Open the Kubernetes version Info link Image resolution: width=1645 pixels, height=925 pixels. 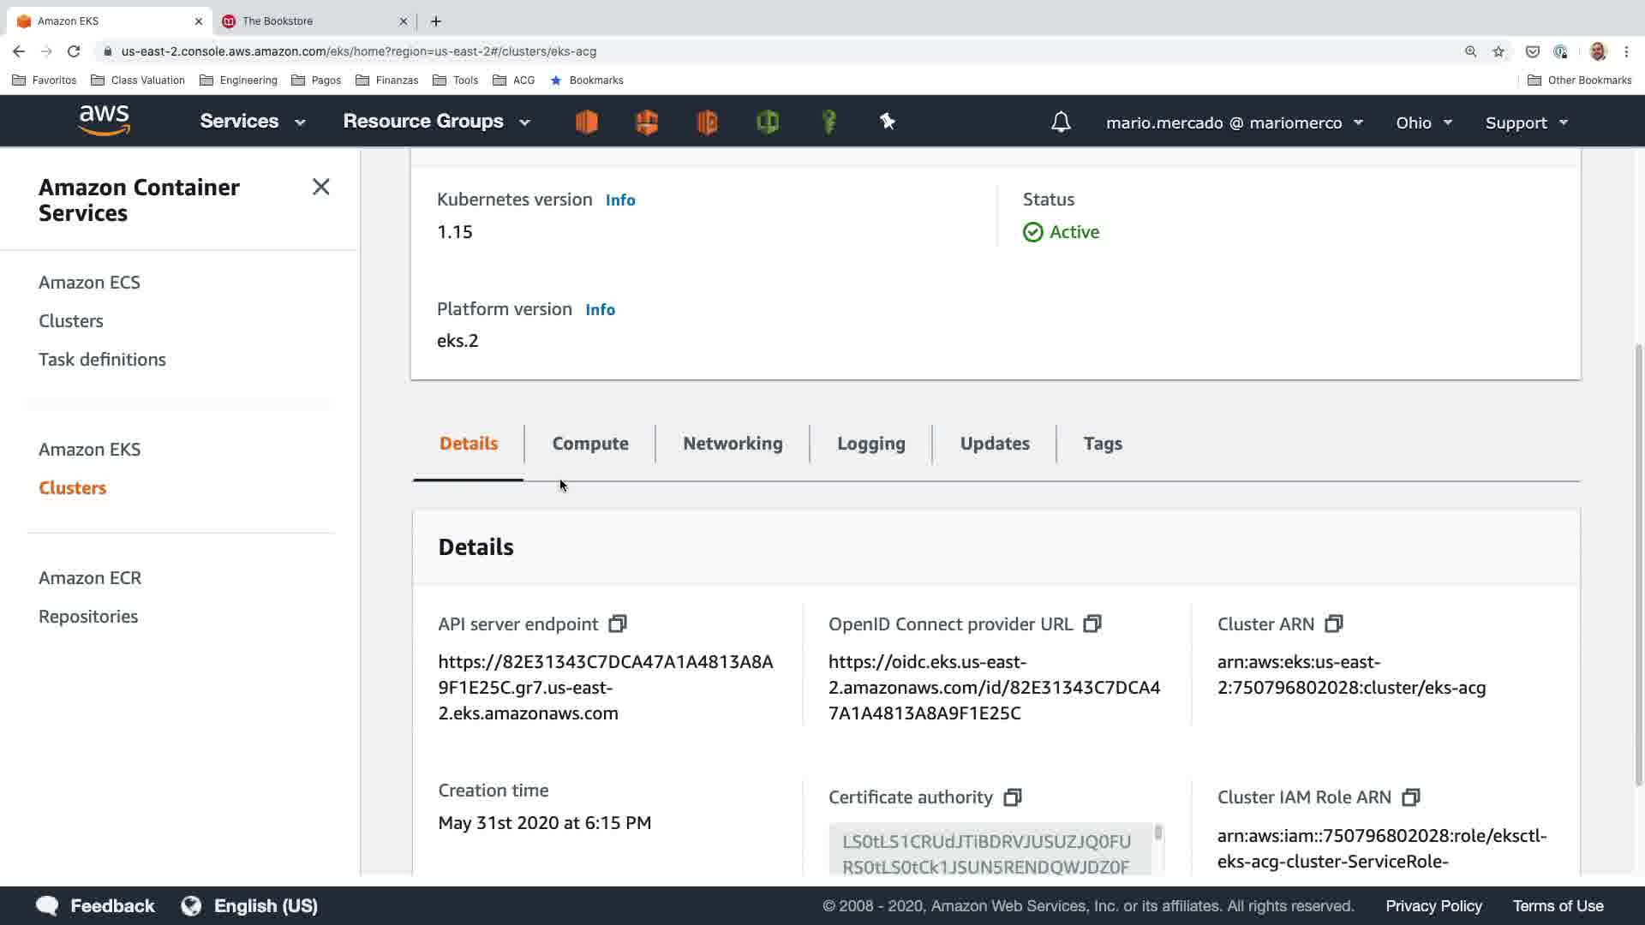point(620,200)
